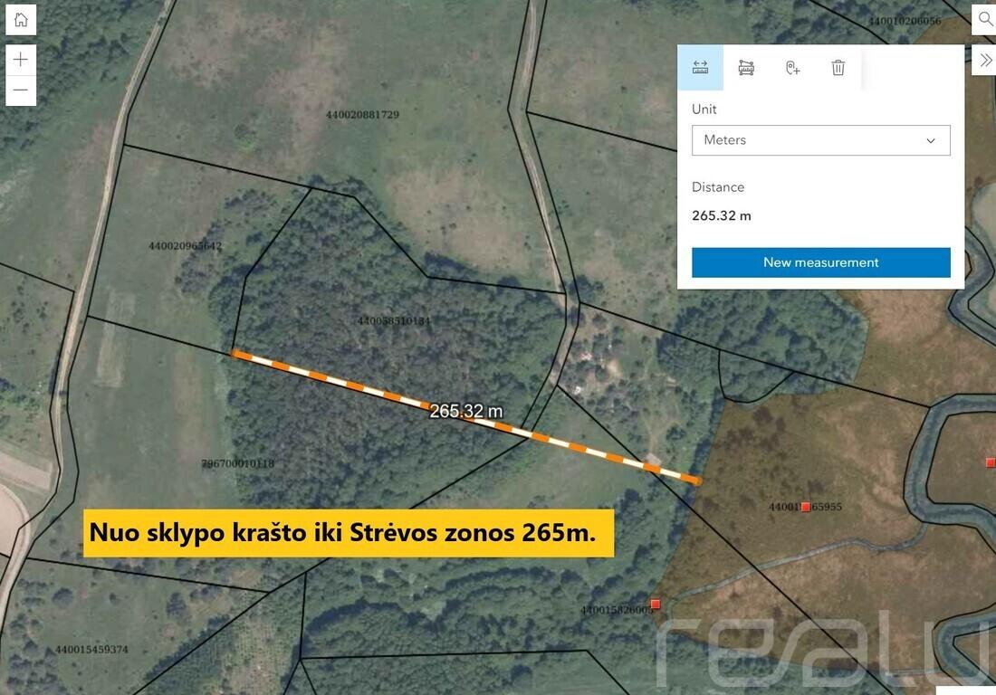
Task: Select the distance measurement tool
Action: [700, 67]
